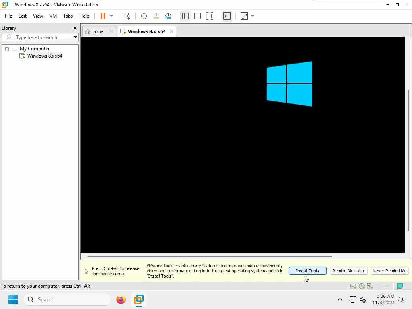Toggle console view toolbar icon
This screenshot has width=412, height=309.
click(x=227, y=16)
